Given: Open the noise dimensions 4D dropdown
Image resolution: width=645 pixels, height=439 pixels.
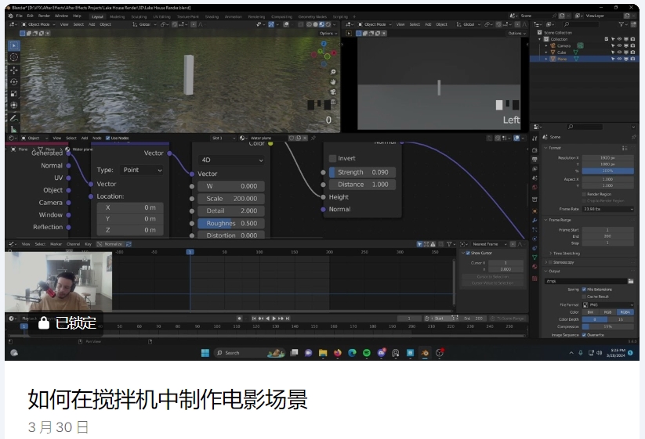Looking at the screenshot, I should (x=231, y=160).
